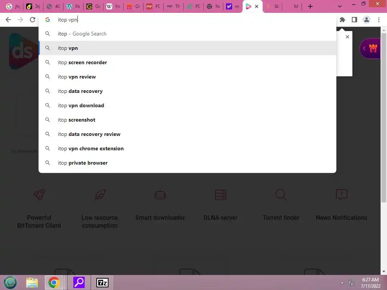The width and height of the screenshot is (387, 290).
Task: Click the Torrent finder magnifier icon
Action: 281,194
